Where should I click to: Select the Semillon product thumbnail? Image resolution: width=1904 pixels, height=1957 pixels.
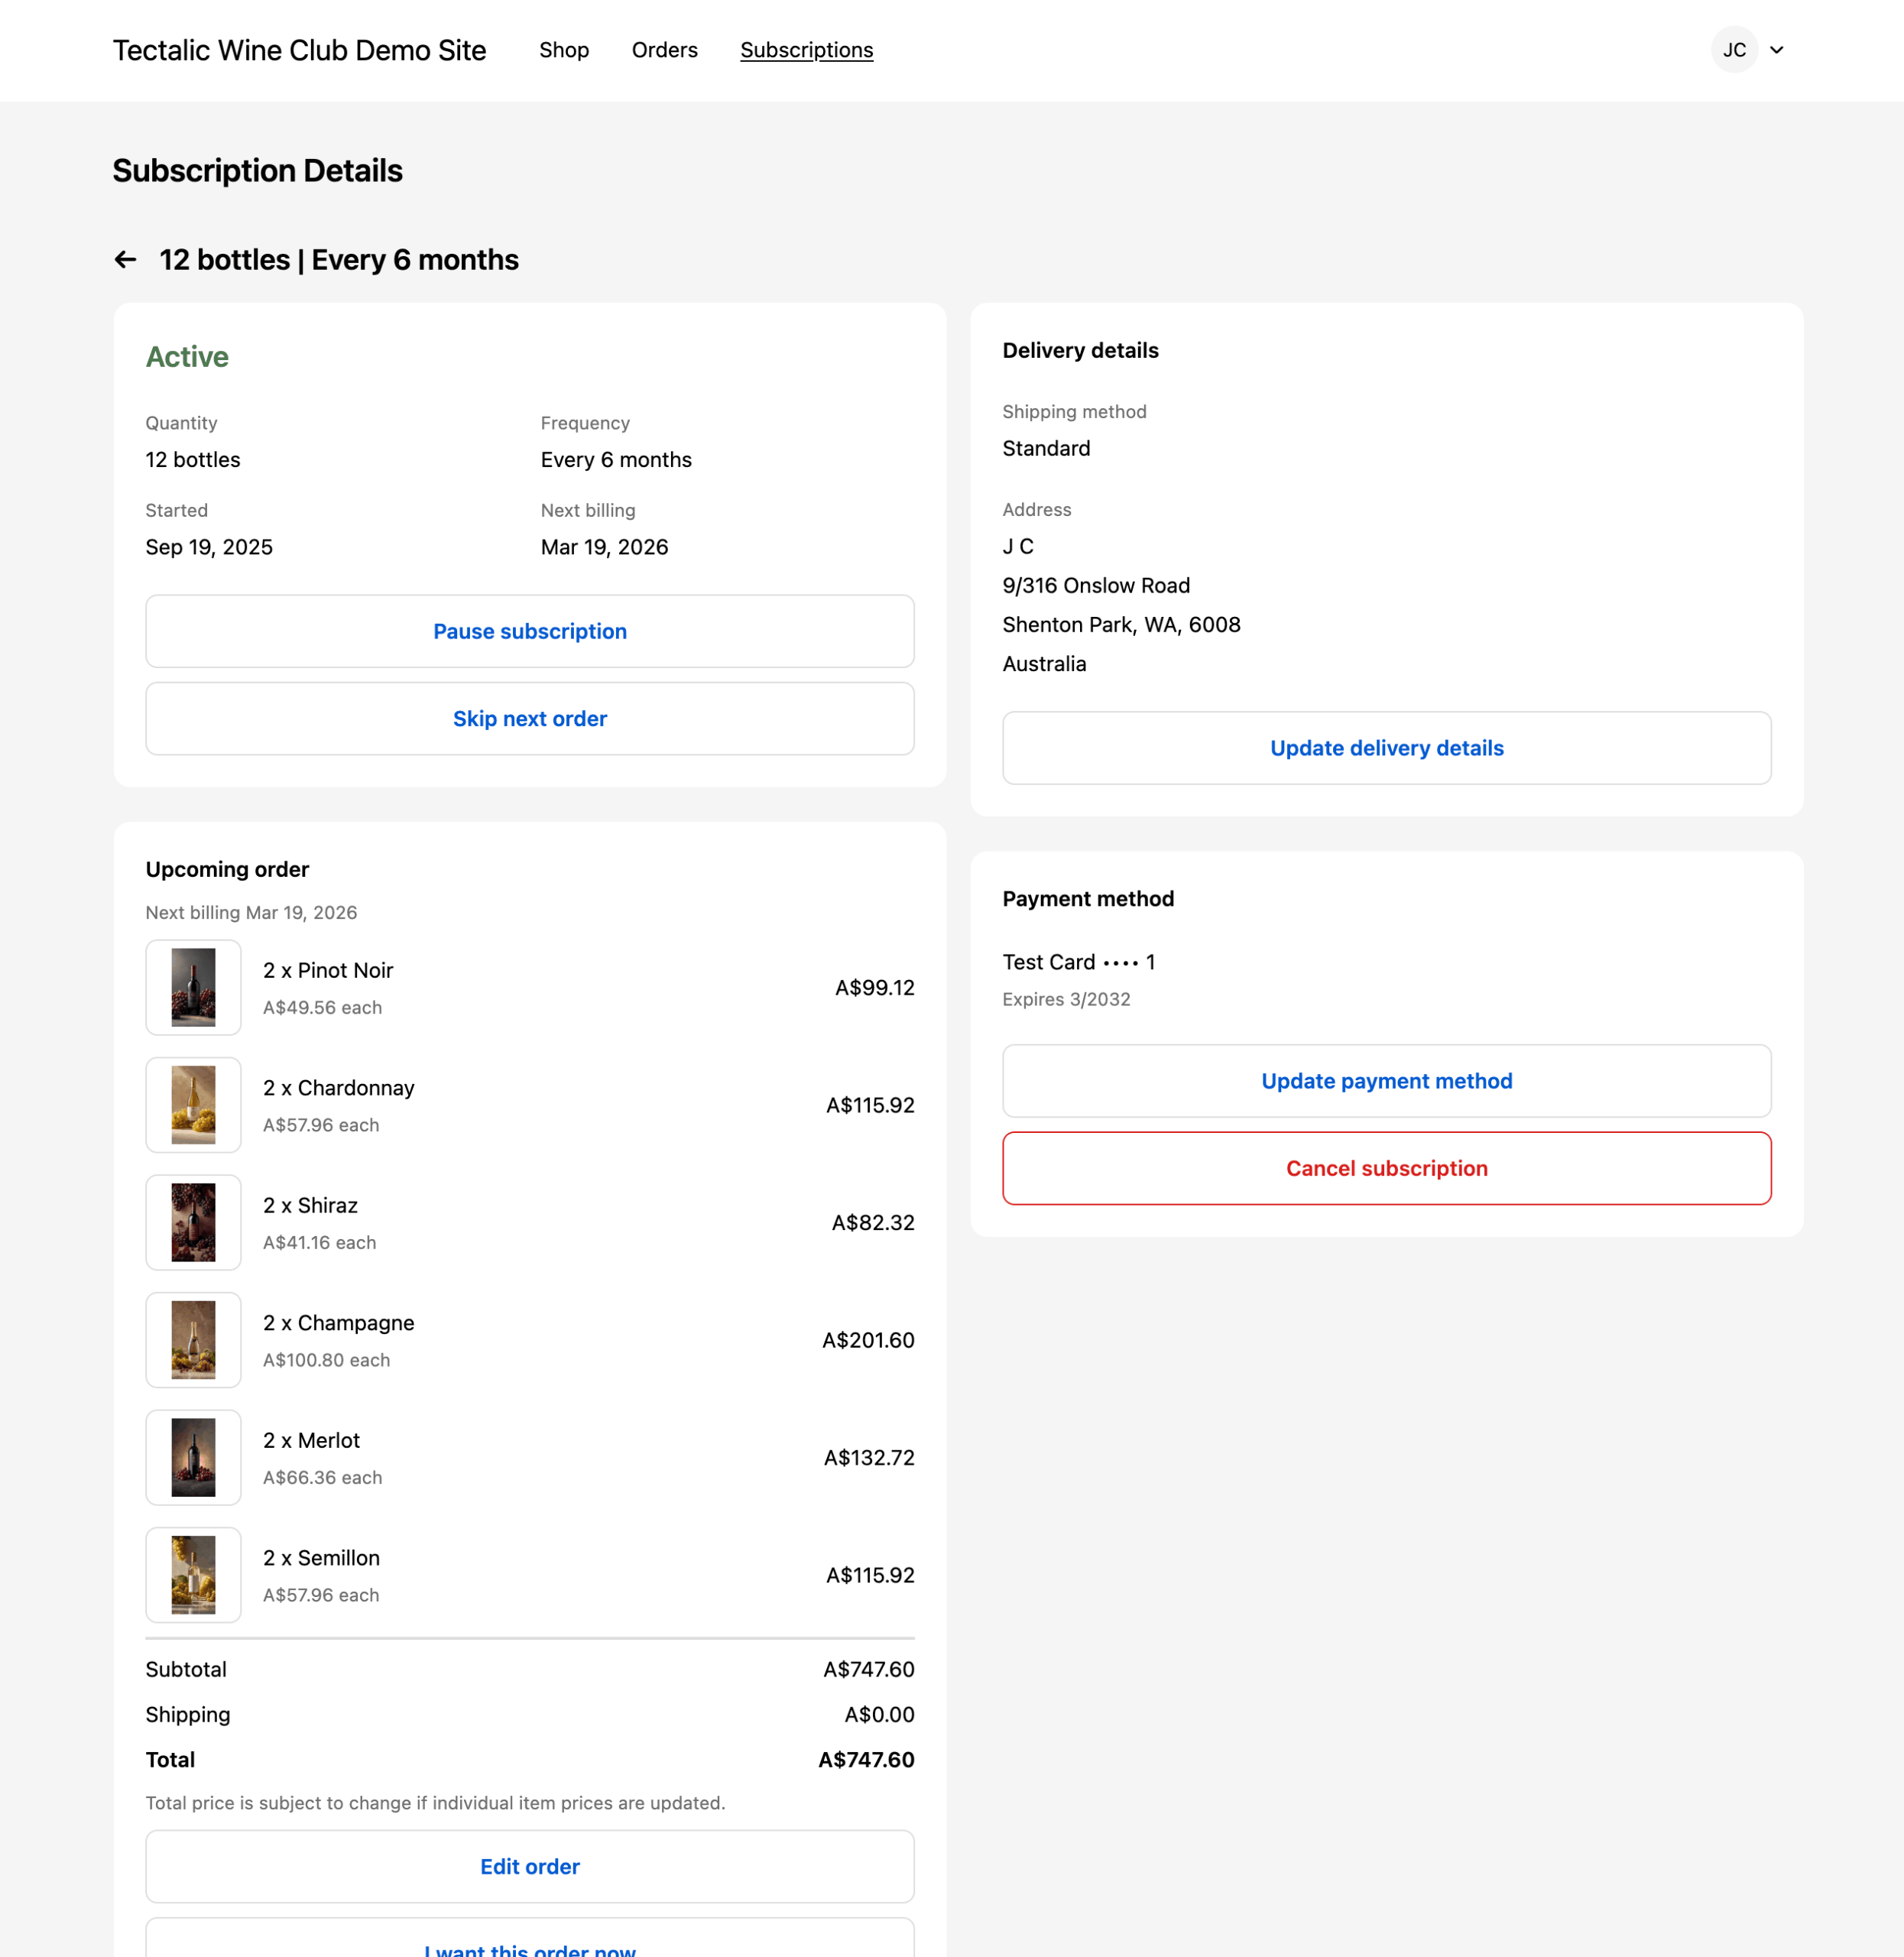click(193, 1575)
